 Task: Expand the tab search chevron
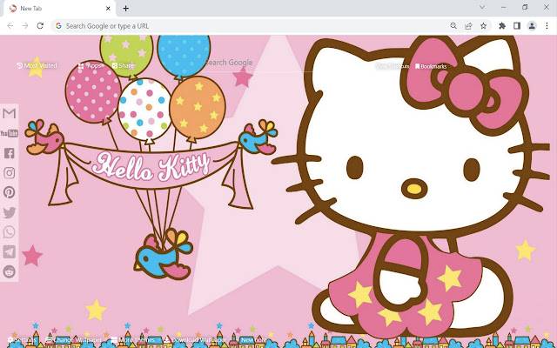(482, 7)
